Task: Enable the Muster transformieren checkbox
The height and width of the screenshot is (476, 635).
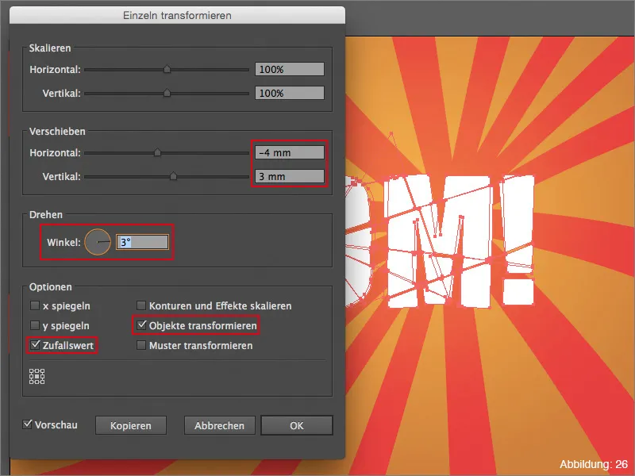Action: [141, 345]
